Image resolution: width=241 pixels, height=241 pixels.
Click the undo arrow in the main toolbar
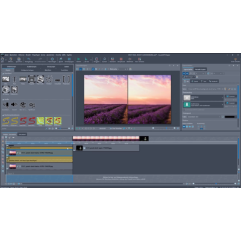click(29, 59)
